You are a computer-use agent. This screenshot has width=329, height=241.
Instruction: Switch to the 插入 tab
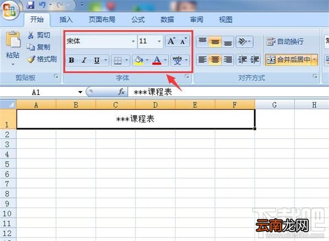click(66, 20)
